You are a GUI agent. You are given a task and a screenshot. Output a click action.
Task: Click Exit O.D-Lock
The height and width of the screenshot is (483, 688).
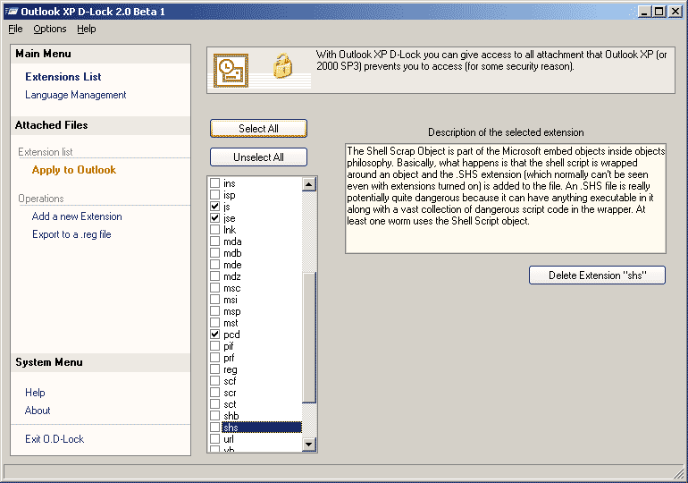click(x=55, y=439)
